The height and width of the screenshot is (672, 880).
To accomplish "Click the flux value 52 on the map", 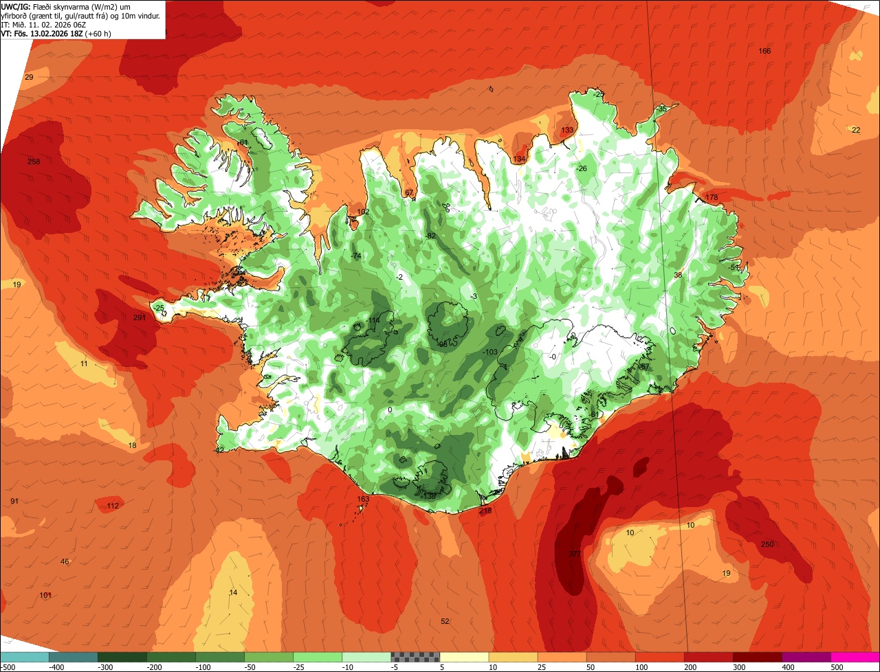I will click(445, 621).
